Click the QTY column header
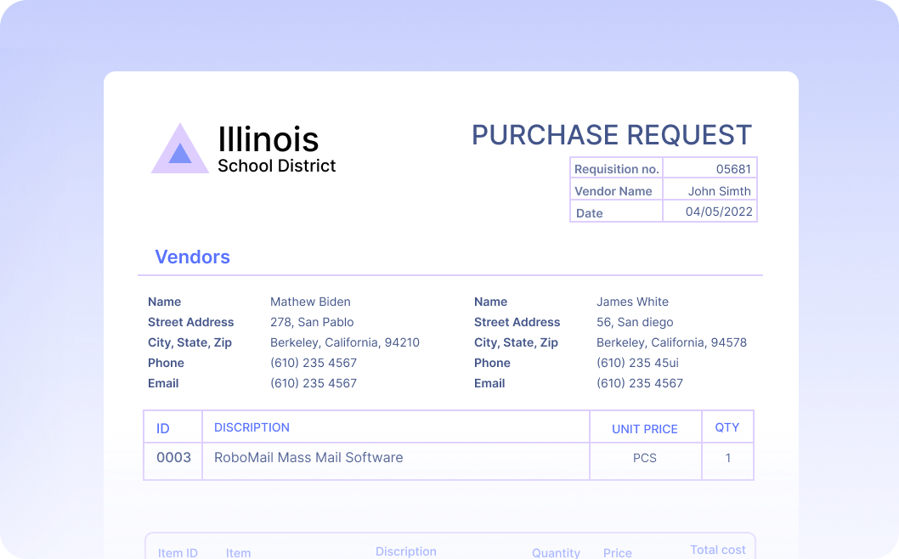 727,427
